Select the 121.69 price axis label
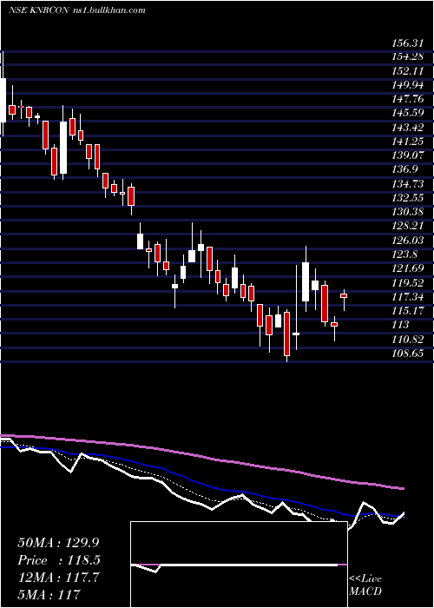Image resolution: width=434 pixels, height=608 pixels. (x=407, y=268)
